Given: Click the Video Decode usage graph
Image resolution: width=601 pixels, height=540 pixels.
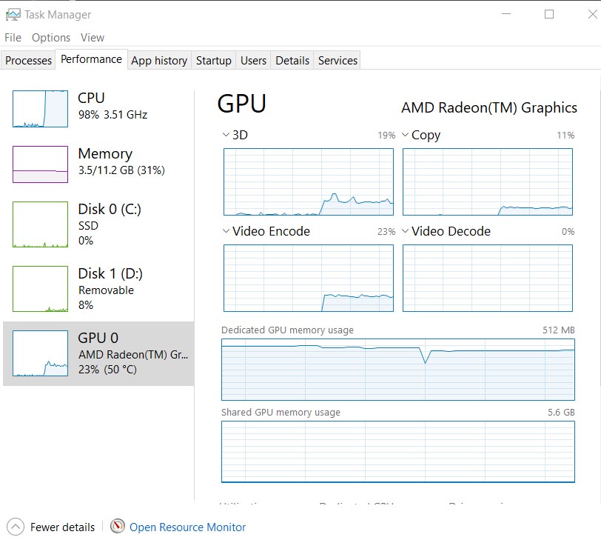Looking at the screenshot, I should pos(488,278).
